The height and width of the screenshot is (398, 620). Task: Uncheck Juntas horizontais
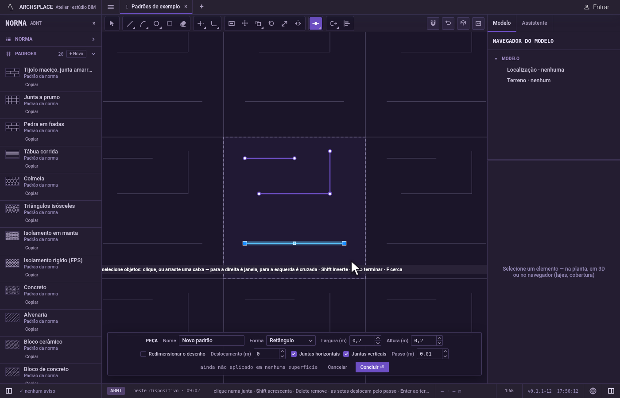tap(294, 354)
